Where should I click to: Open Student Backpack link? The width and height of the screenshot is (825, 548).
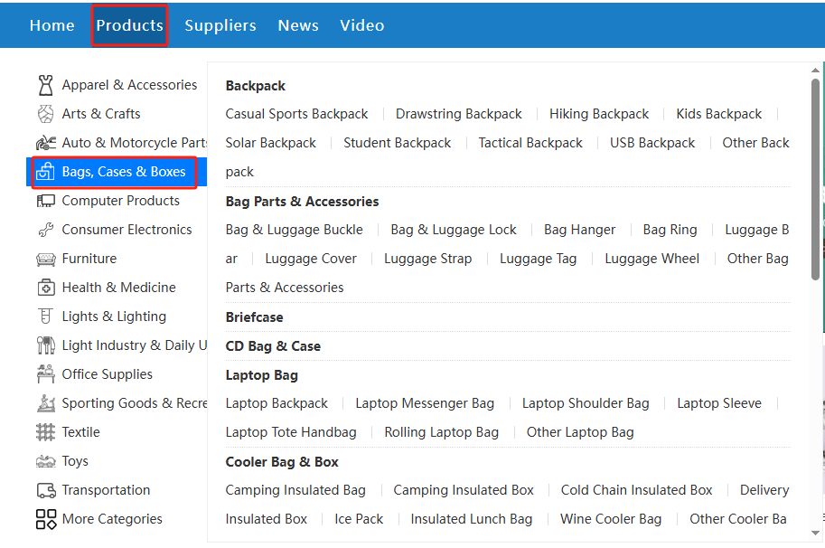[x=398, y=143]
